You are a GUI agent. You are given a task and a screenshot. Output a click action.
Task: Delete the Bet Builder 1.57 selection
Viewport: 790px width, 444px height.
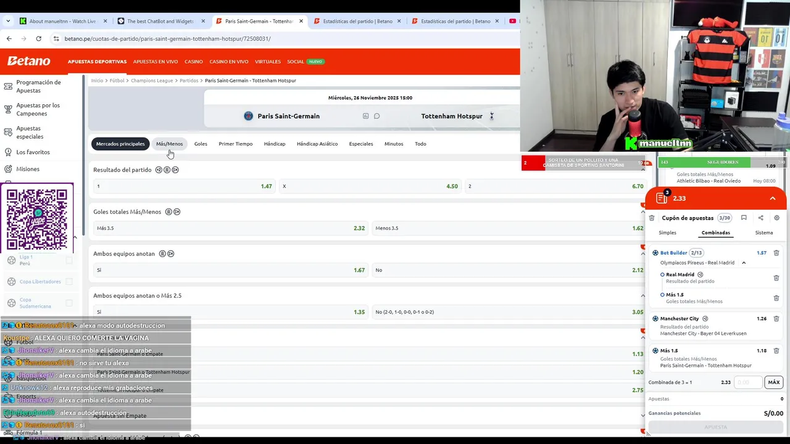pos(776,253)
